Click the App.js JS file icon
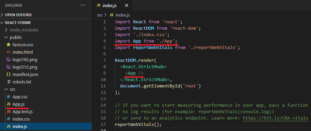The width and height of the screenshot is (311, 131). click(8, 104)
